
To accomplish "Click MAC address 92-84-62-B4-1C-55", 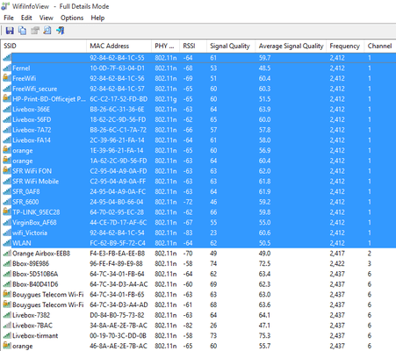I will click(x=117, y=58).
